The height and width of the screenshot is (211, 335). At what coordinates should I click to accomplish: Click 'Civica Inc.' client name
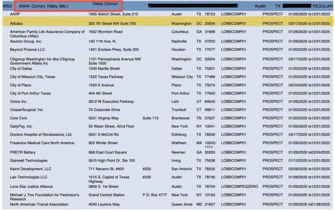18,101
